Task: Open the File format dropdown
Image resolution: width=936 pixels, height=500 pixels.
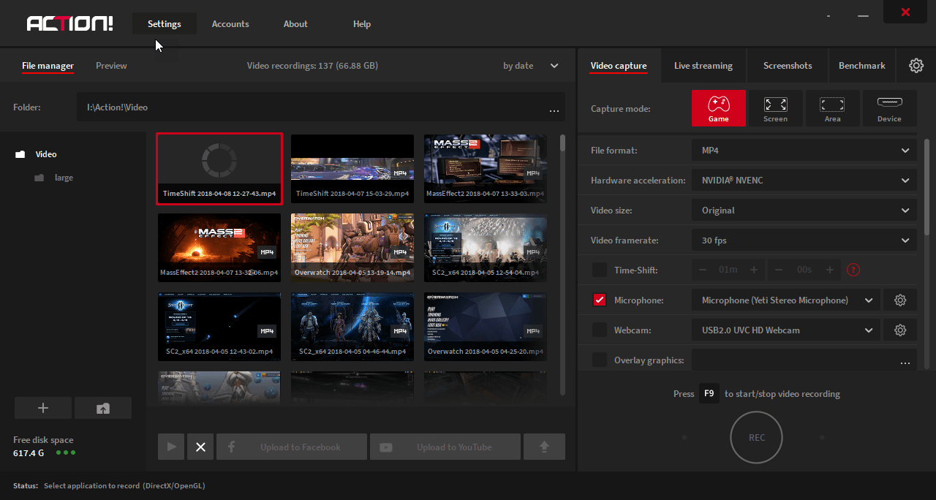Action: pyautogui.click(x=804, y=151)
